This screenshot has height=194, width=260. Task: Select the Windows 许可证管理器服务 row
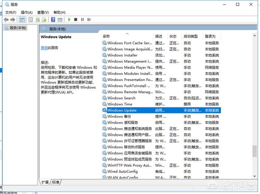161,141
